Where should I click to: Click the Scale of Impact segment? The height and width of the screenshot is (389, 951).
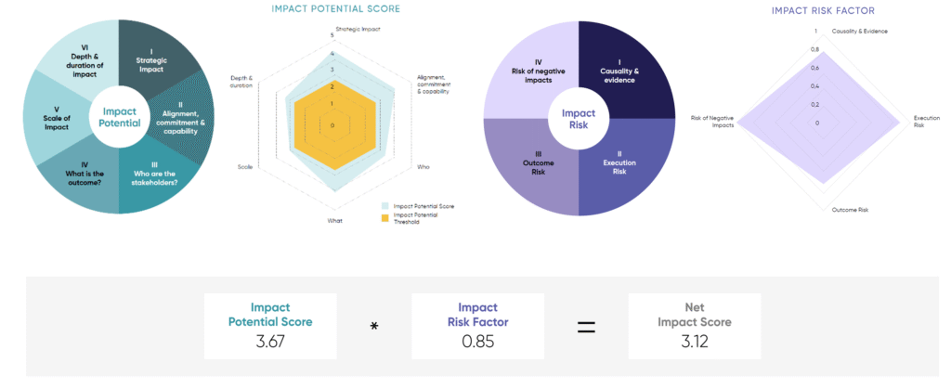tap(54, 119)
